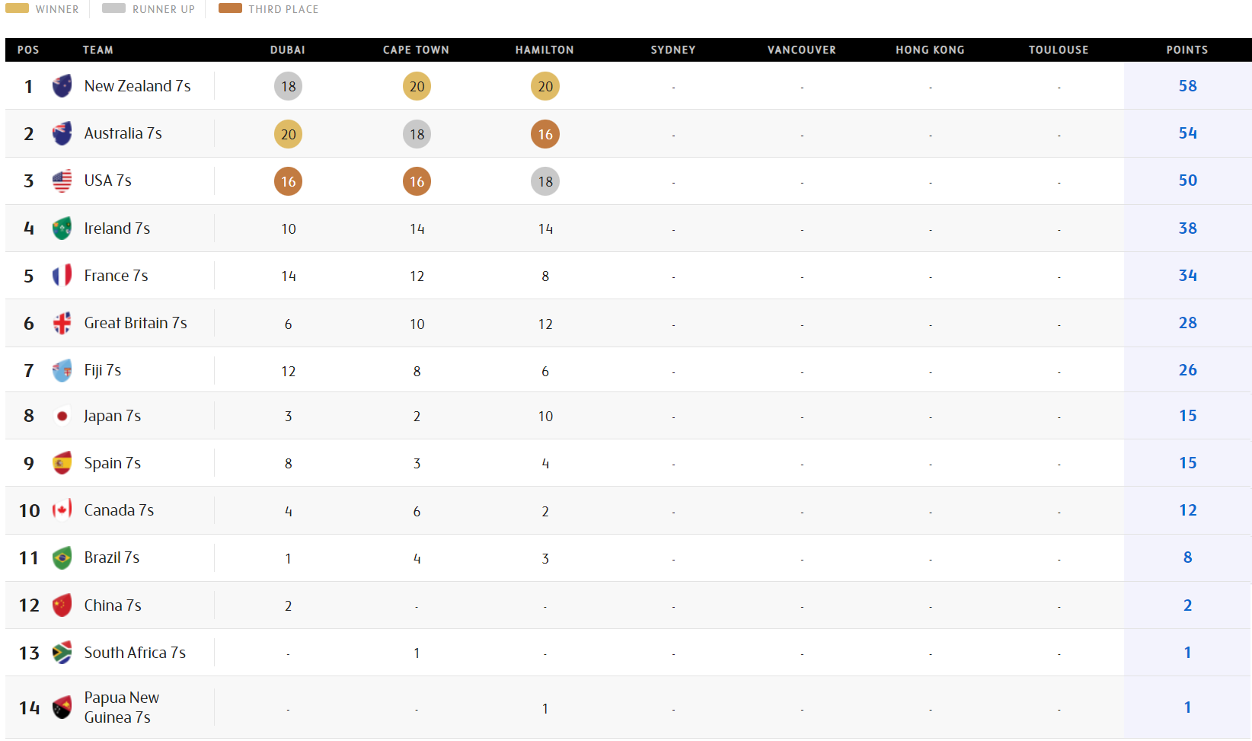The width and height of the screenshot is (1252, 741).
Task: Select the Cape Town column header
Action: coord(416,50)
